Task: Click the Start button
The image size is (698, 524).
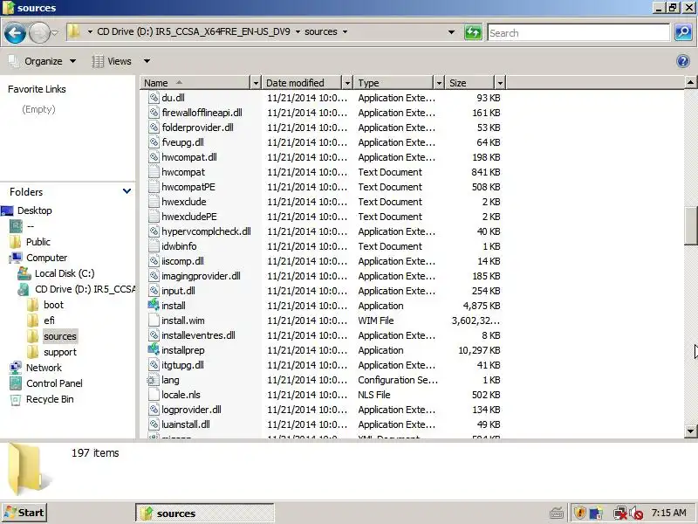Action: pos(24,513)
